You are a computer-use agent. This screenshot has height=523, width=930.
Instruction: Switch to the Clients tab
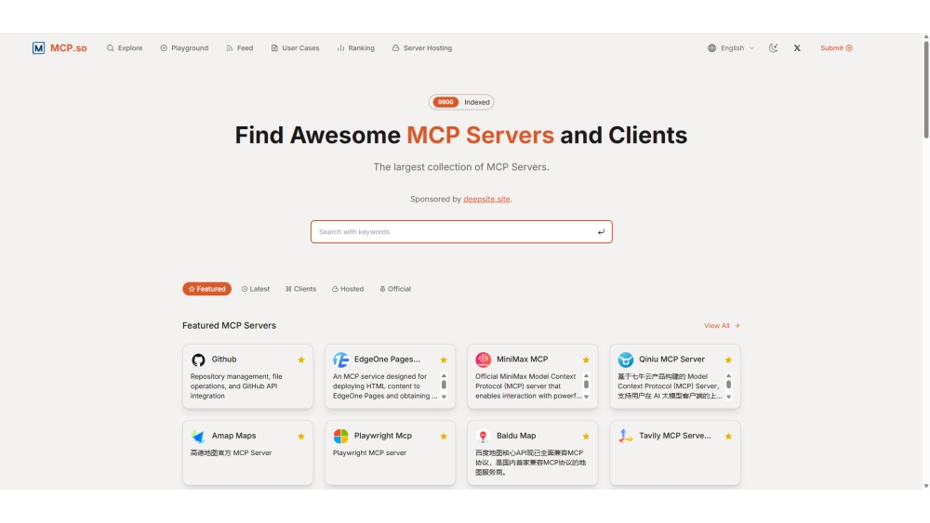pos(300,289)
